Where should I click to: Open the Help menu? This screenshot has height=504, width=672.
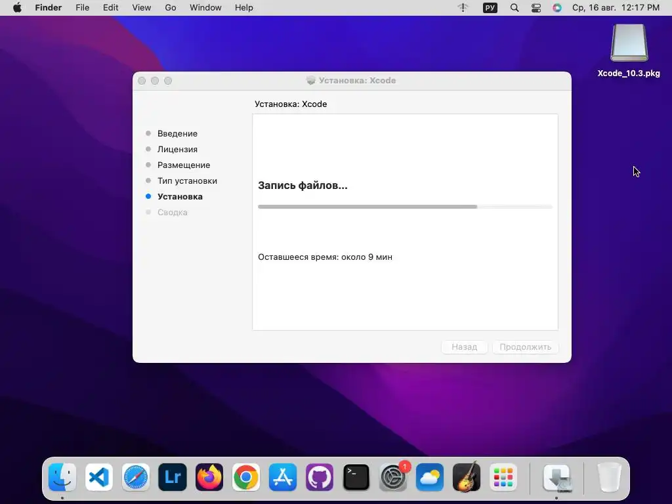pos(244,8)
